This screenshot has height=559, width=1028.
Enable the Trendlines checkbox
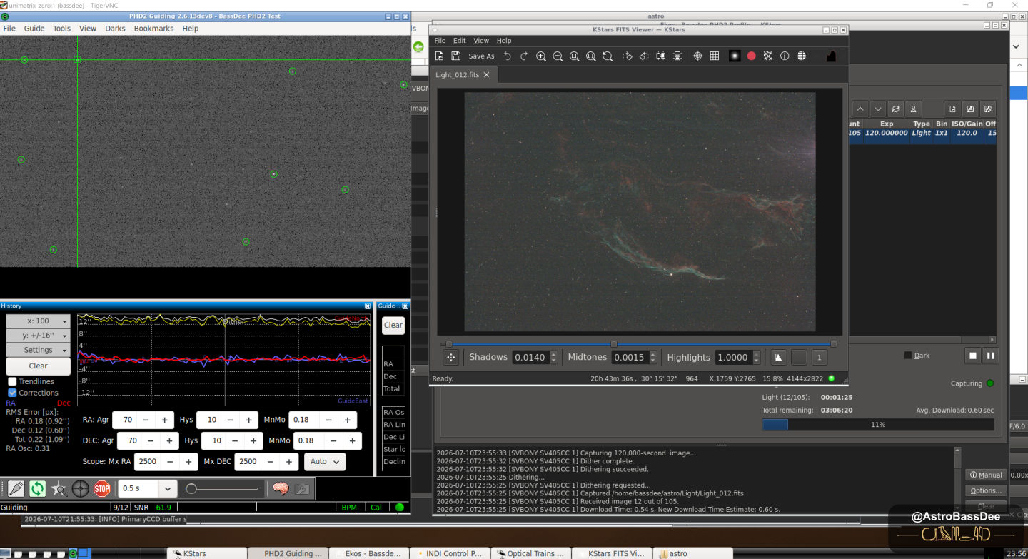tap(12, 381)
